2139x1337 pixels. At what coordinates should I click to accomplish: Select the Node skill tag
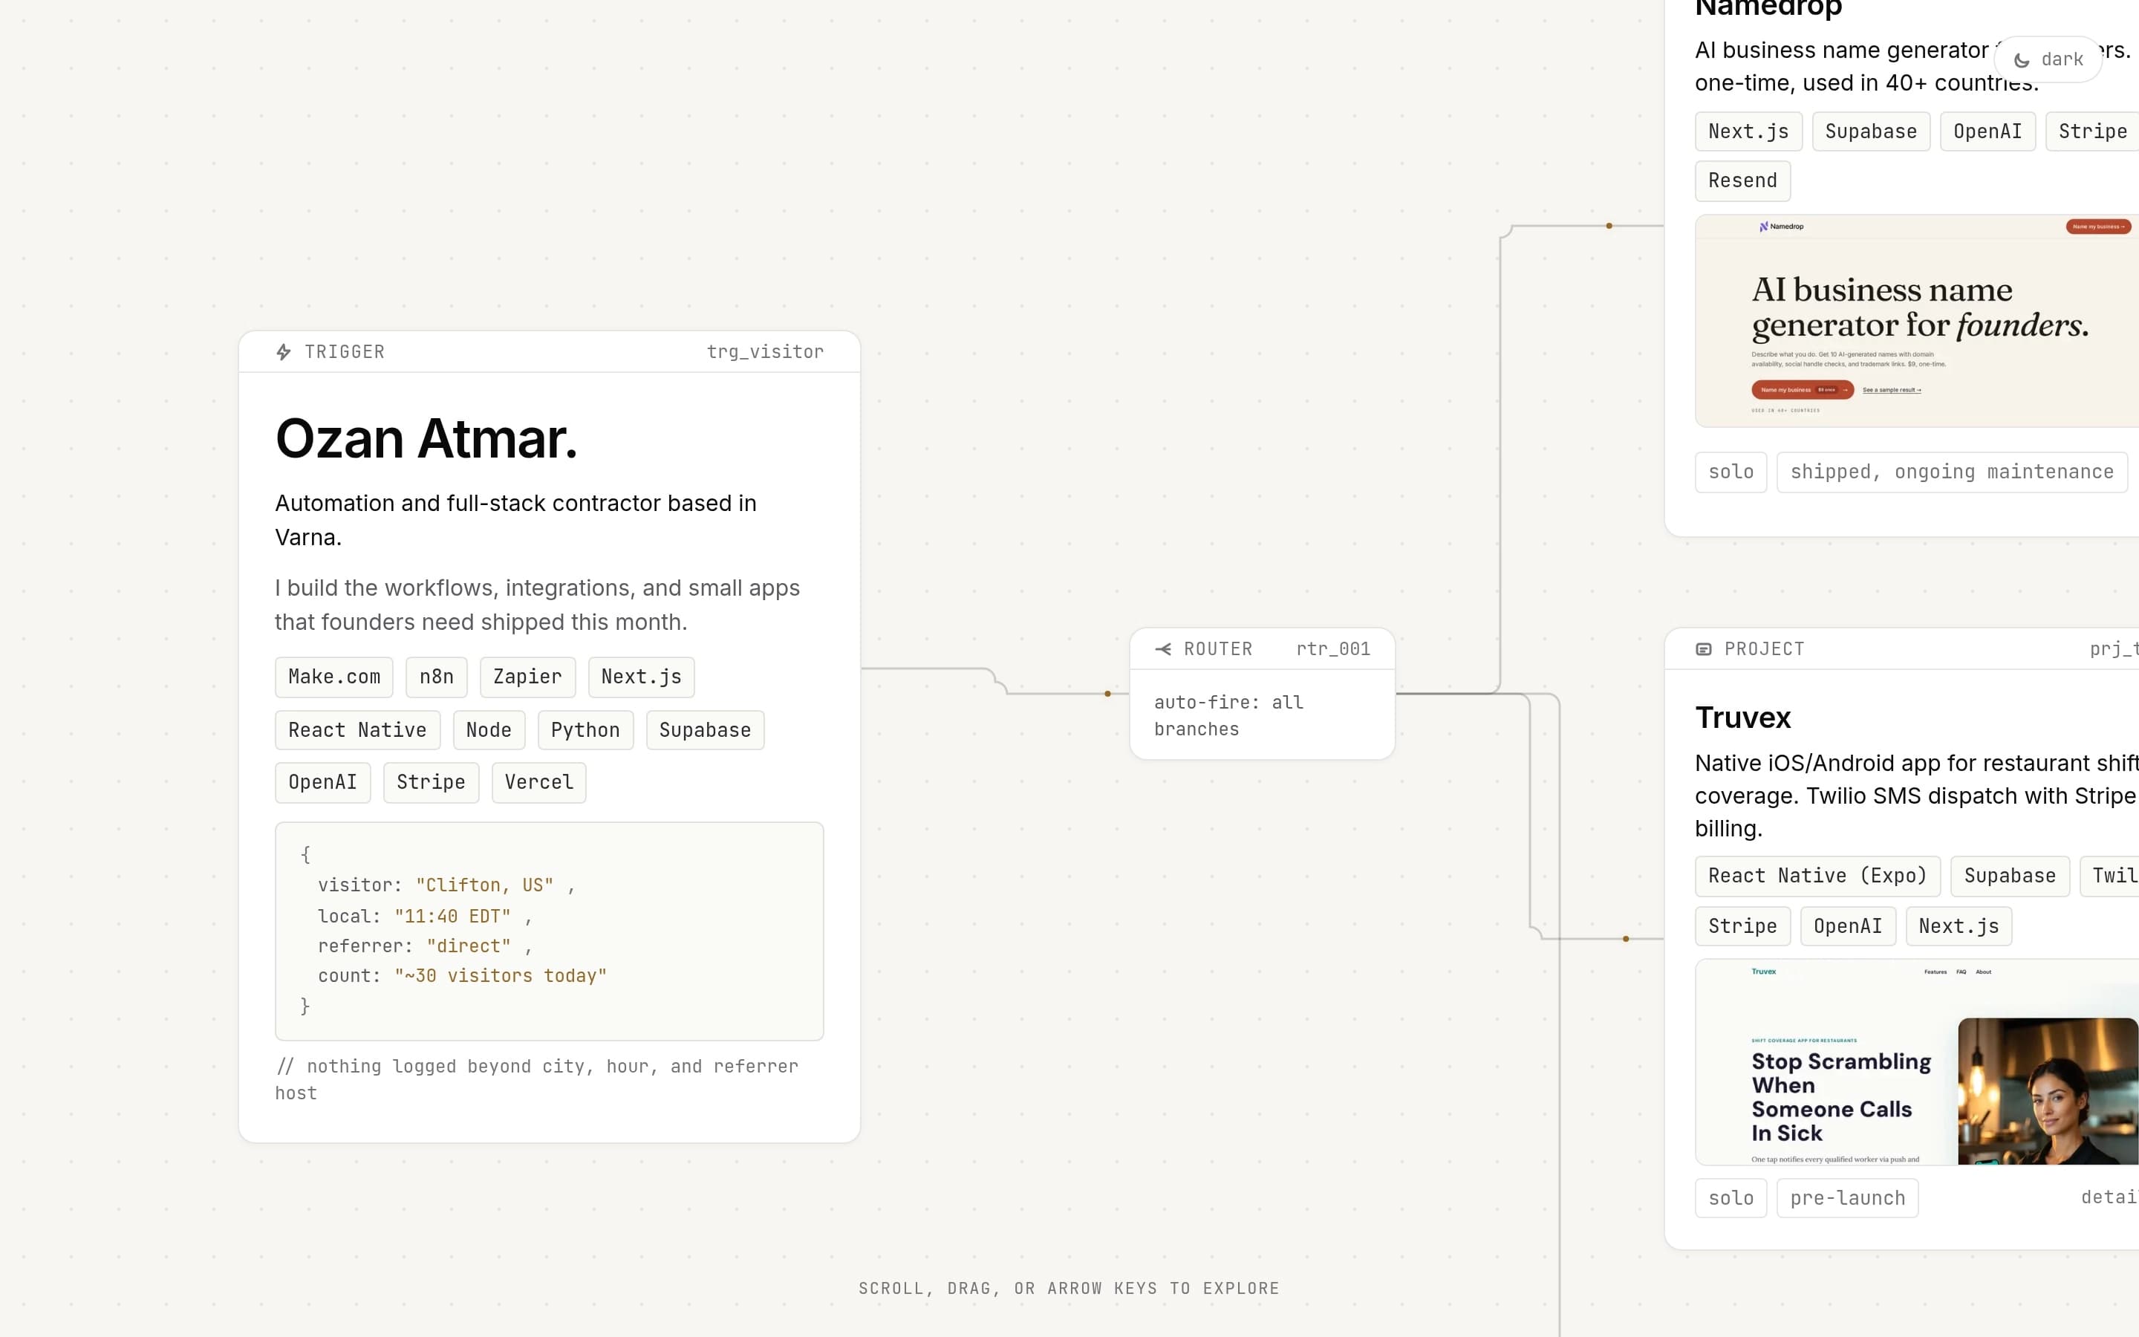(x=489, y=730)
